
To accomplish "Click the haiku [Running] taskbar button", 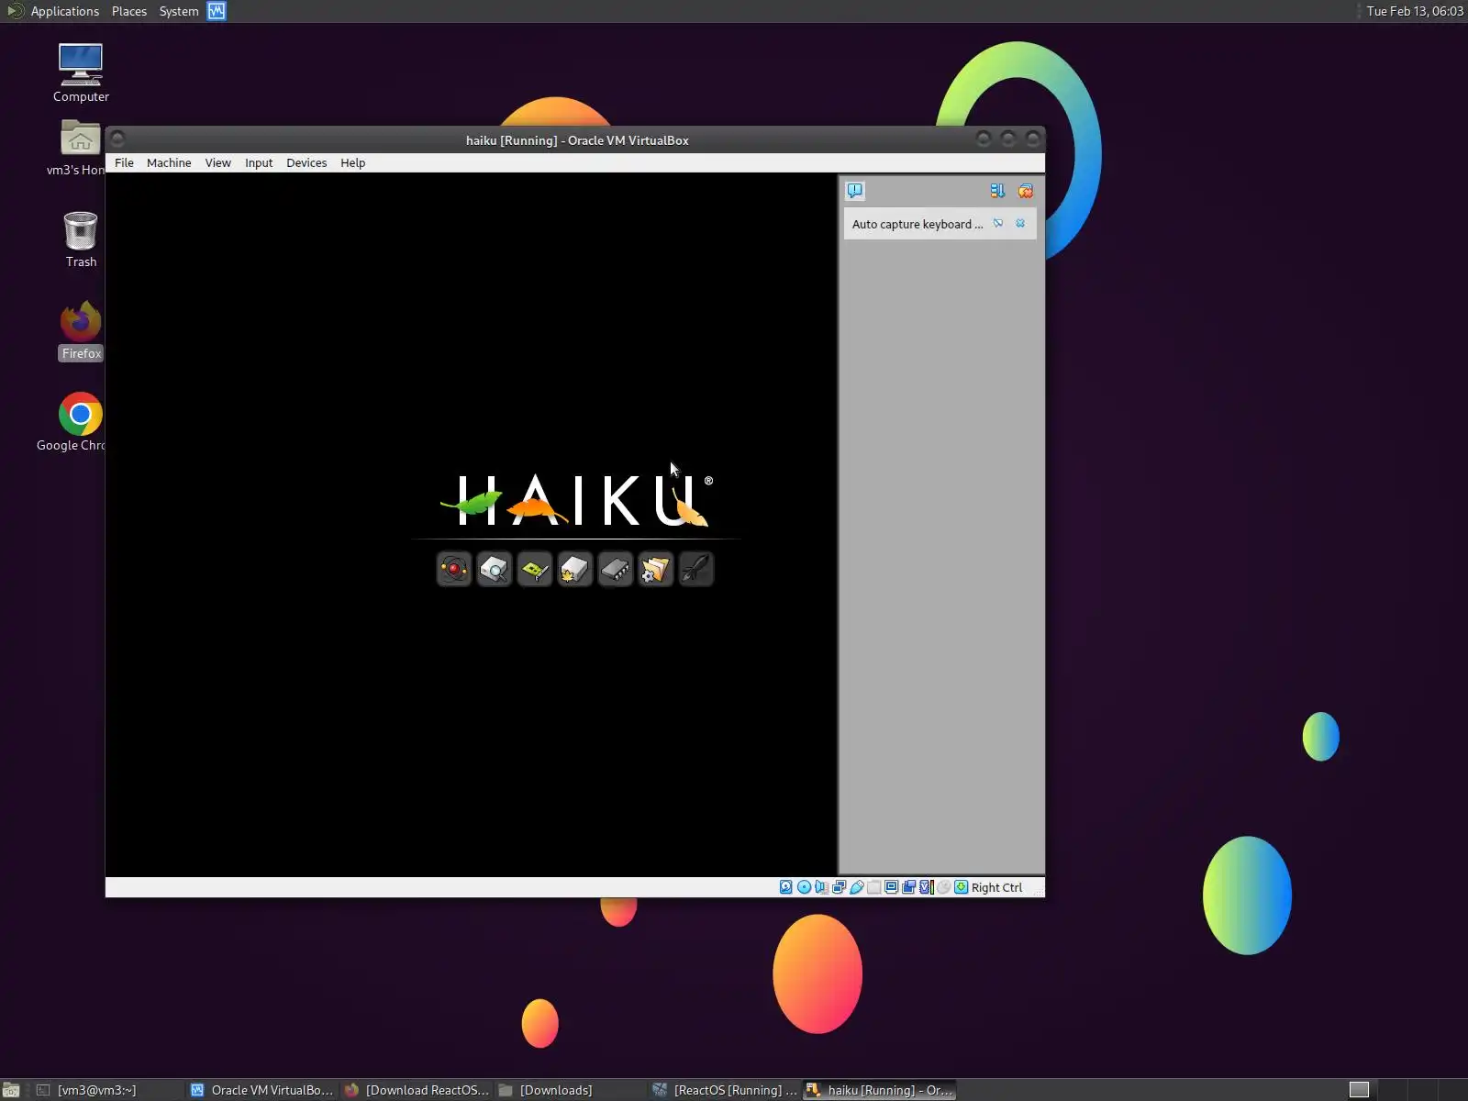I will point(880,1090).
